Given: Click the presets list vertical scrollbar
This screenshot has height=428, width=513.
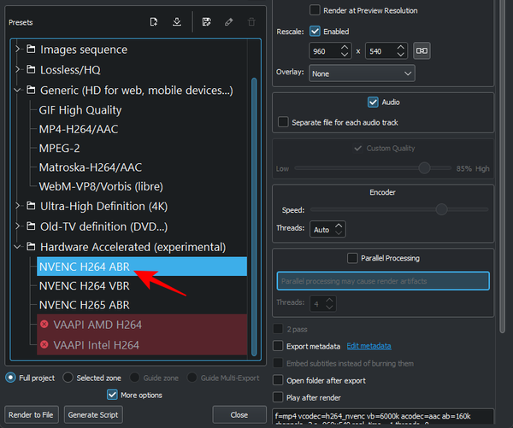Looking at the screenshot, I should point(254,217).
